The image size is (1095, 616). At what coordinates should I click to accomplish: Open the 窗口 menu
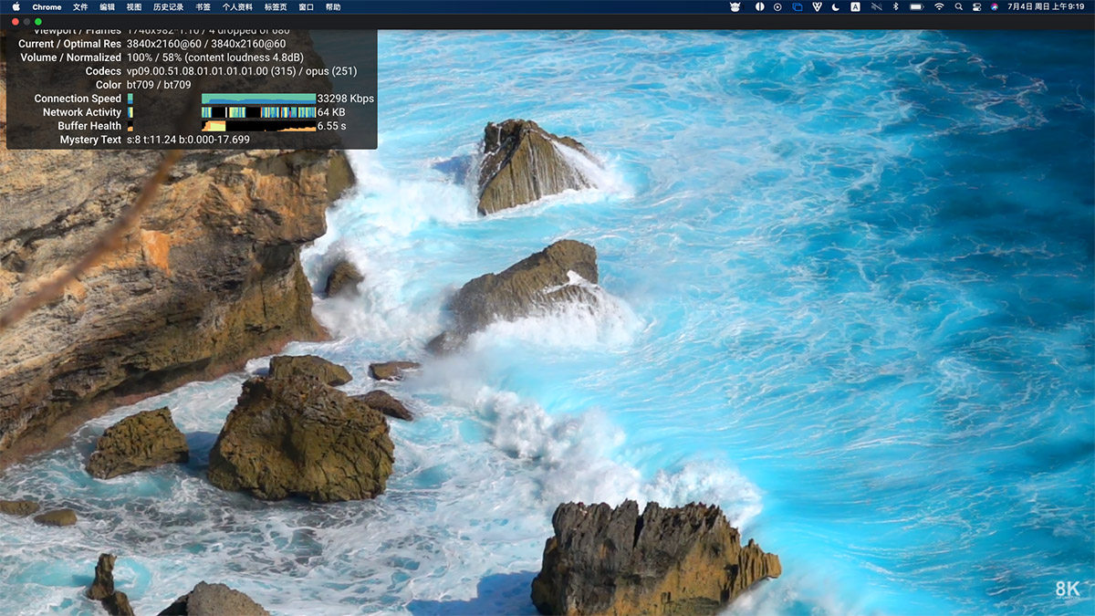click(x=306, y=6)
